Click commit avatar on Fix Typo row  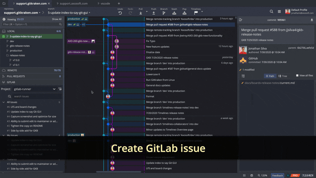point(117,41)
